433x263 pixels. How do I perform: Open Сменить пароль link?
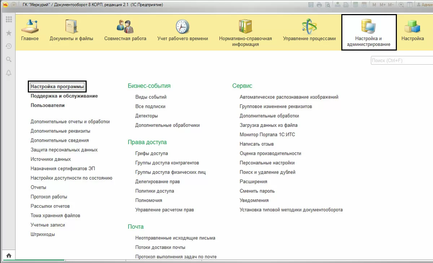(257, 191)
